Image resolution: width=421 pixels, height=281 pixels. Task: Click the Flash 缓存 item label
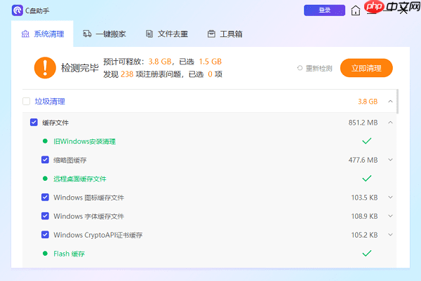click(x=69, y=254)
